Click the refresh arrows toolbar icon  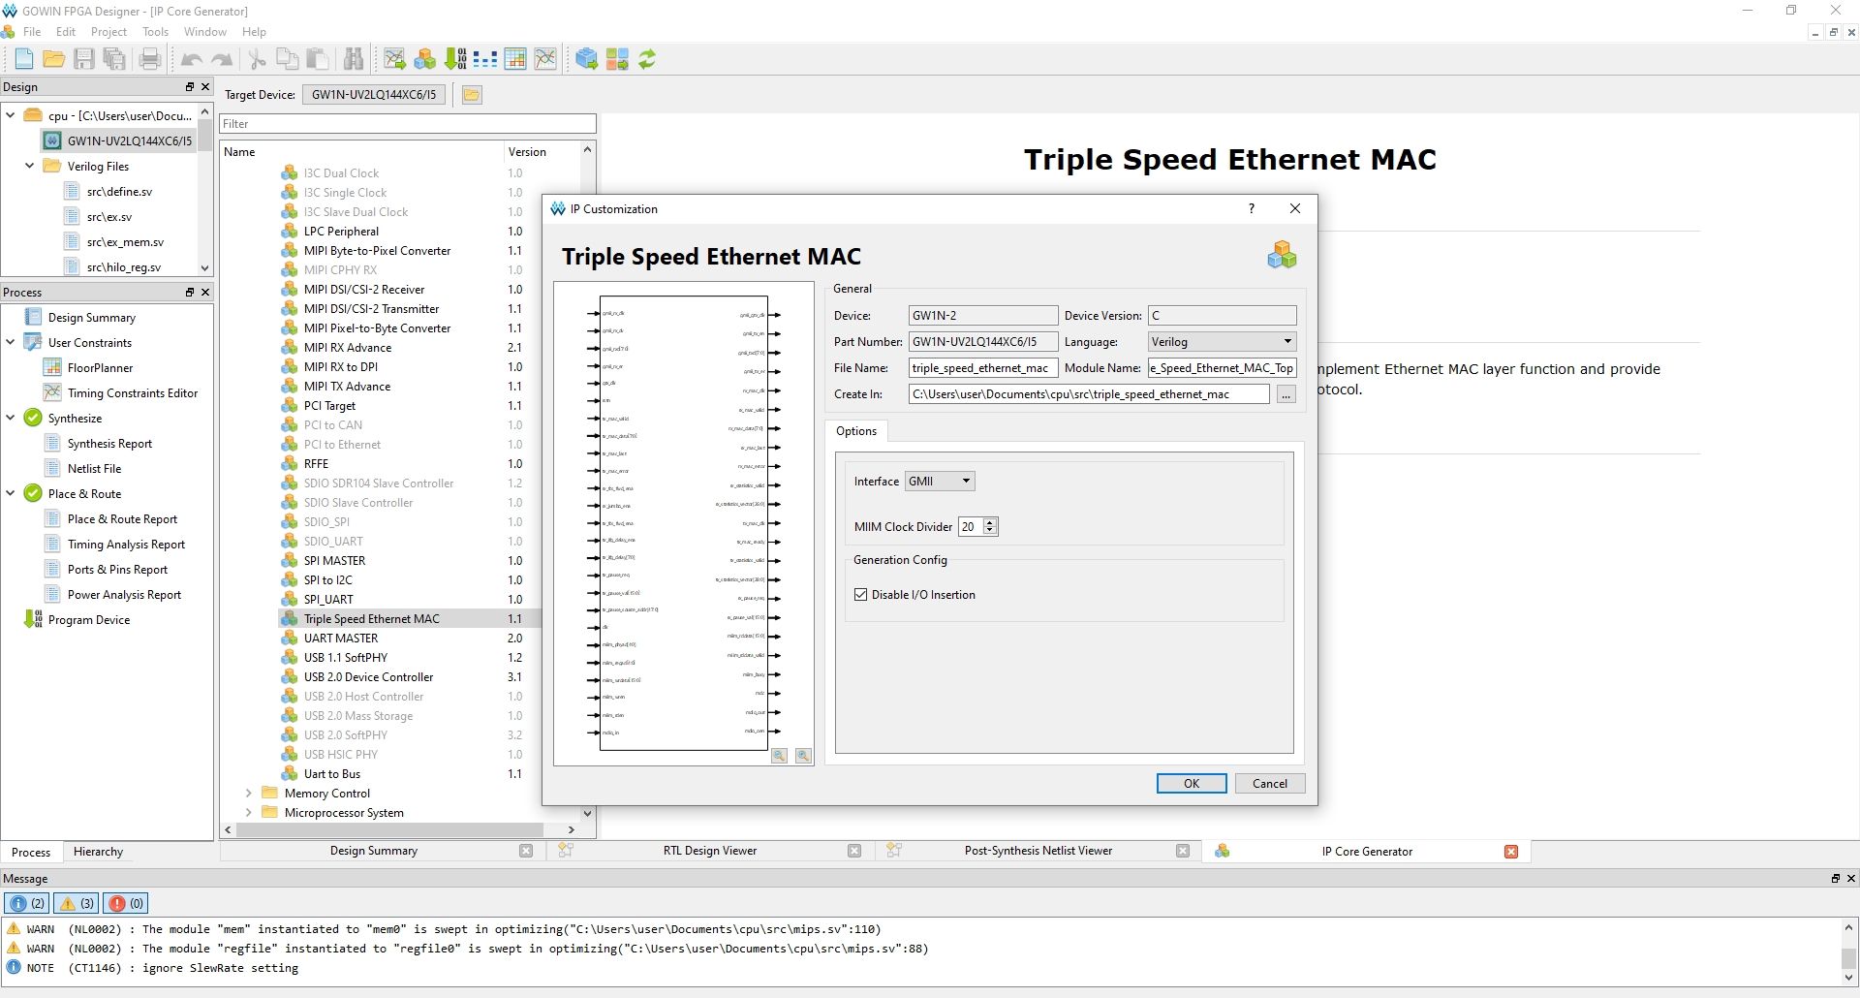pos(647,58)
